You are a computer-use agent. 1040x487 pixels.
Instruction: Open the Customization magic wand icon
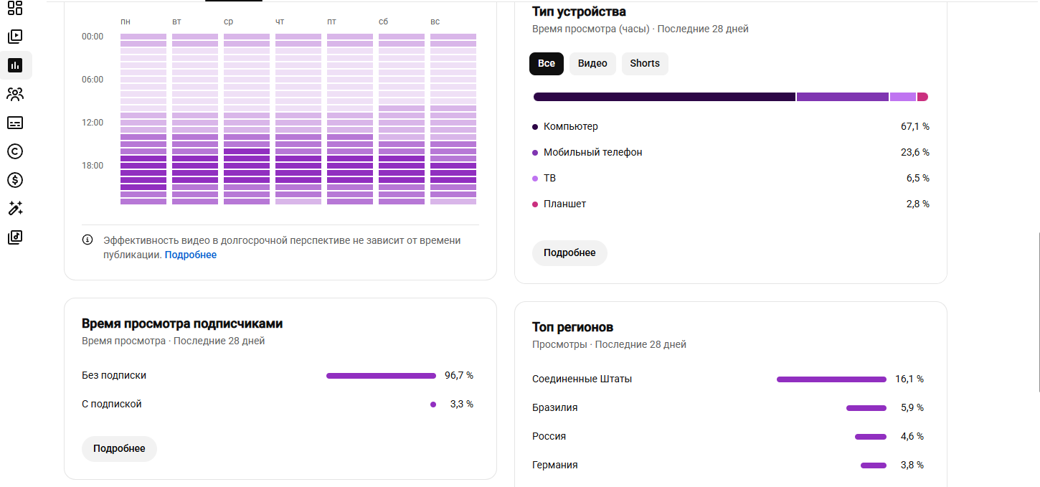tap(15, 209)
